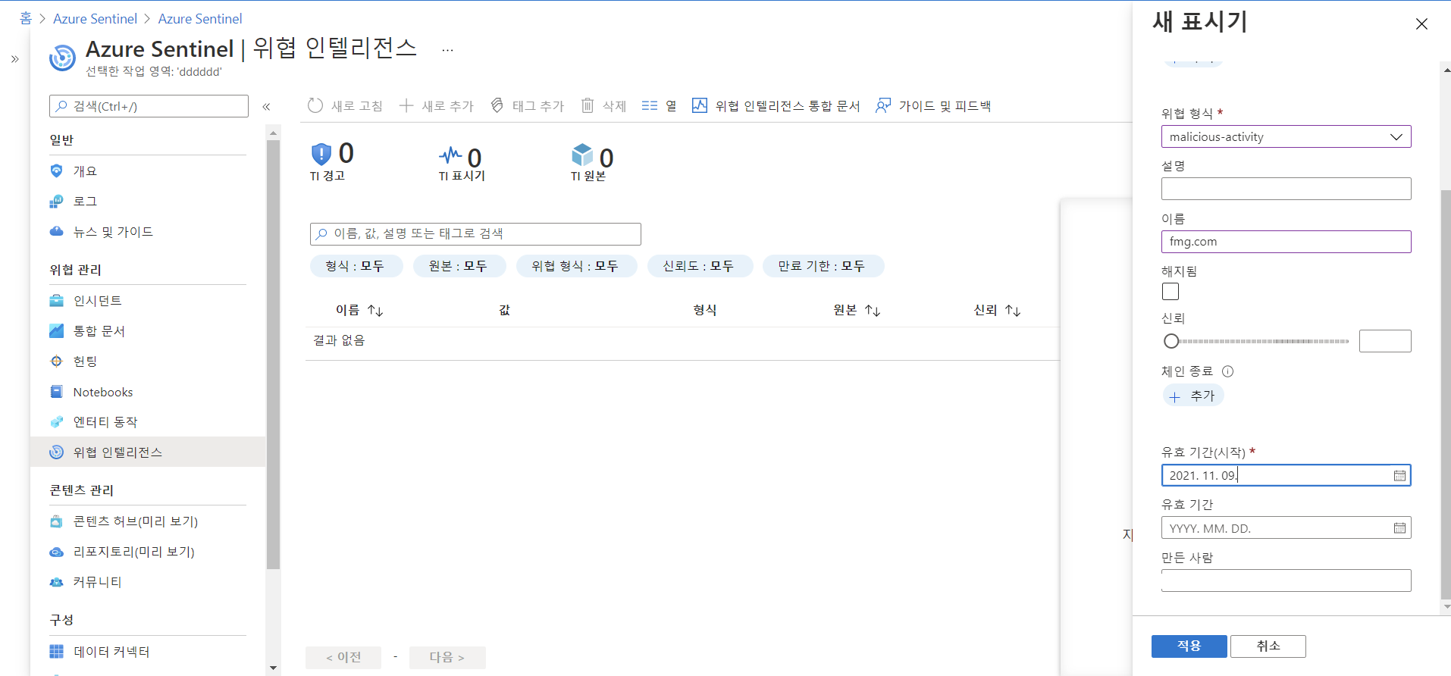Select 위협 인텔리전스 in the sidebar
The height and width of the screenshot is (676, 1451).
click(x=148, y=452)
